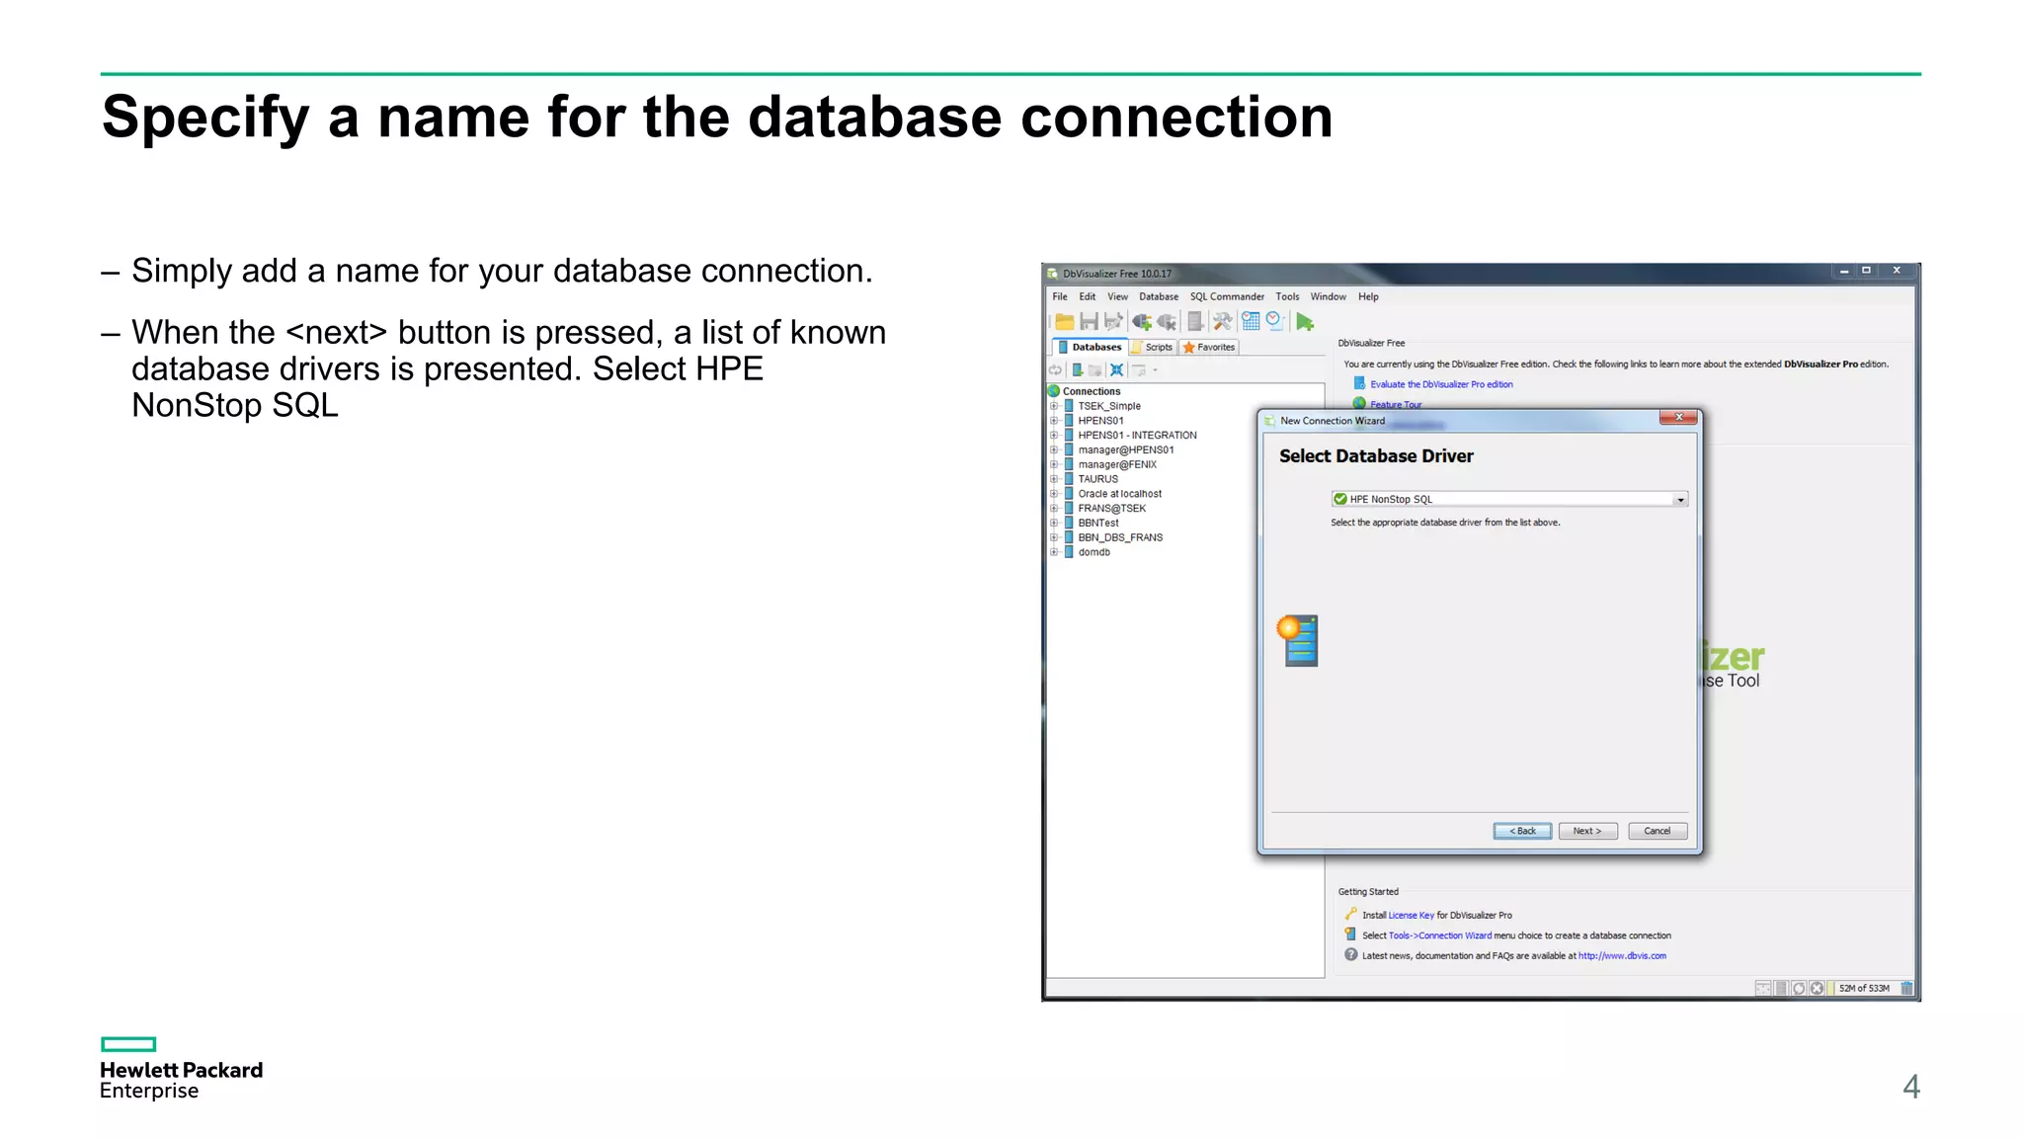
Task: Click the leftmost status bar dotted box icon
Action: 1763,988
